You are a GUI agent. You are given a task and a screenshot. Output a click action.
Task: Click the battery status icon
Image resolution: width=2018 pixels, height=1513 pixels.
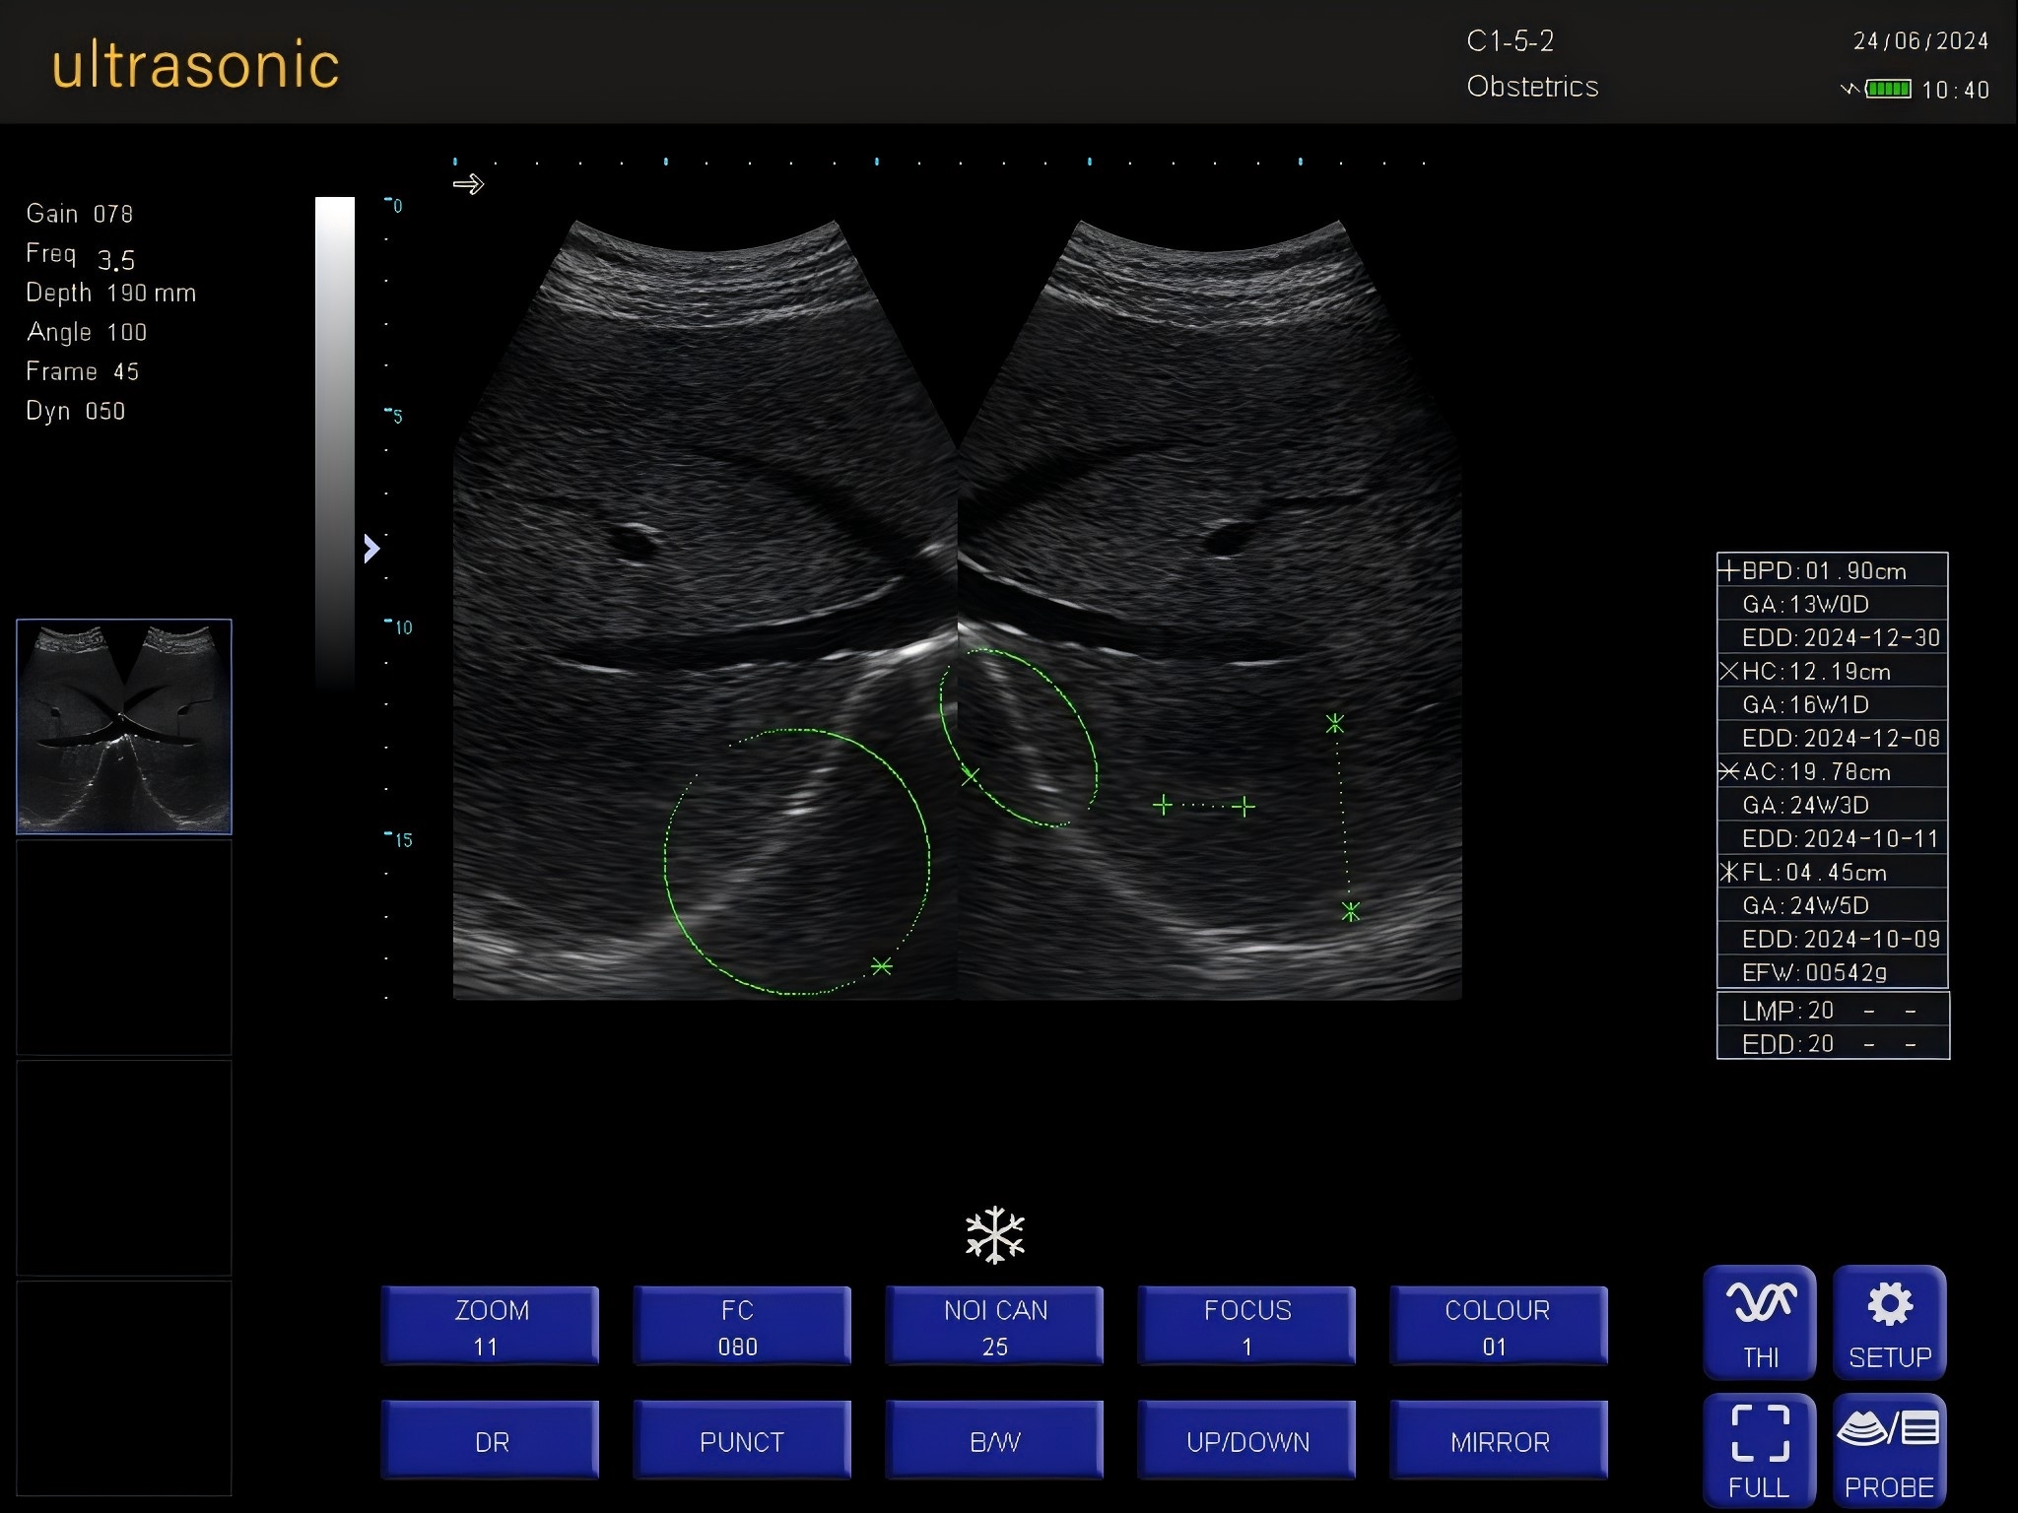click(x=1888, y=90)
